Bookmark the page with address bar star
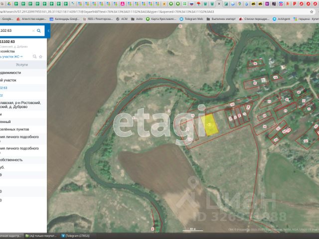The width and height of the screenshot is (319, 239). point(312,12)
